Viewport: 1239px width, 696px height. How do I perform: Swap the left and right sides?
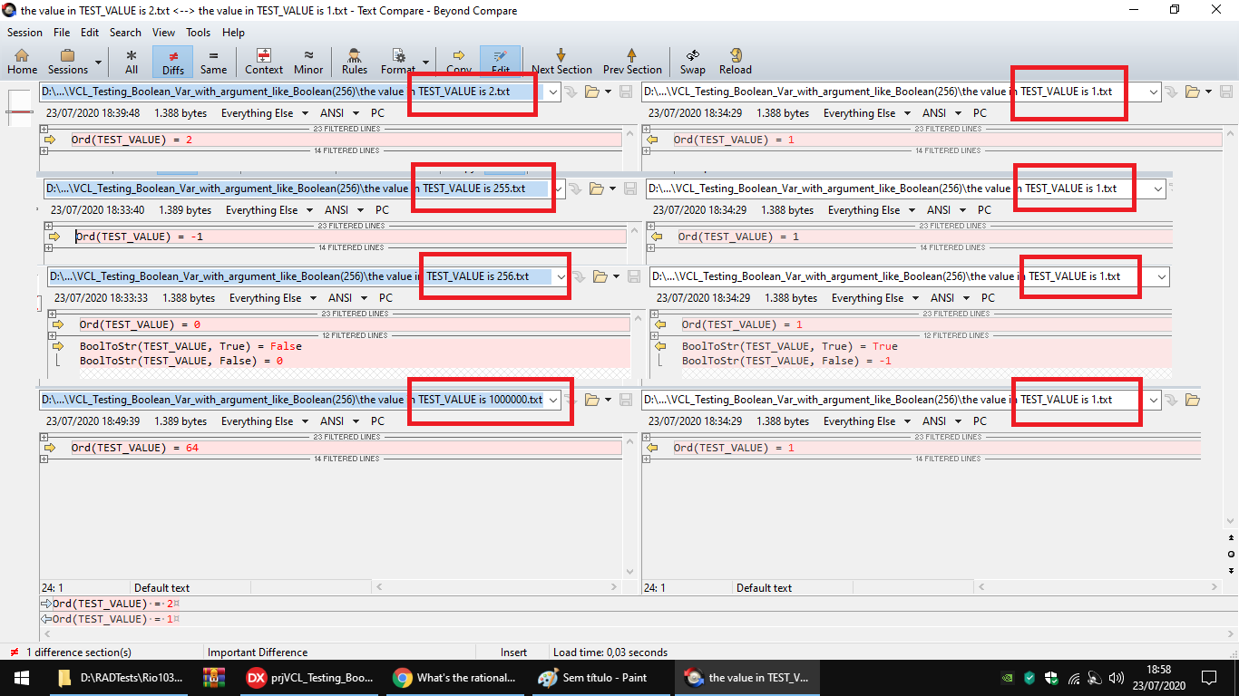click(693, 61)
